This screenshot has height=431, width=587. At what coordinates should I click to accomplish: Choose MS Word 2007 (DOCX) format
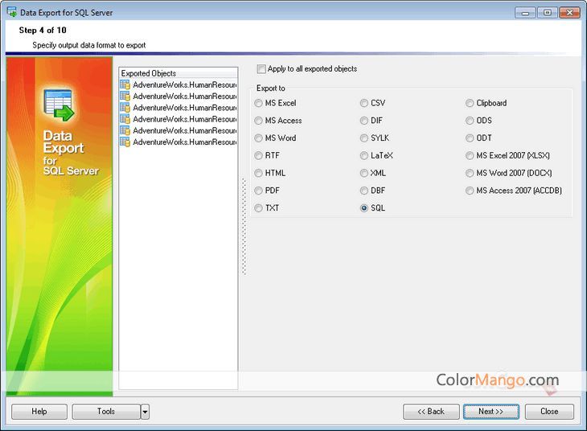pos(470,173)
